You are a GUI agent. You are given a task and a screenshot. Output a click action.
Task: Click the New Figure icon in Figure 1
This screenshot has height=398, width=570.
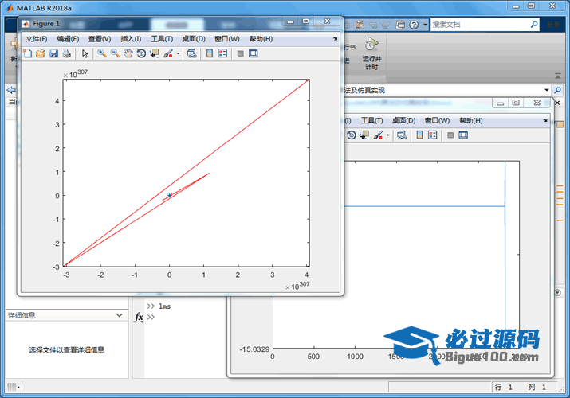[x=27, y=54]
